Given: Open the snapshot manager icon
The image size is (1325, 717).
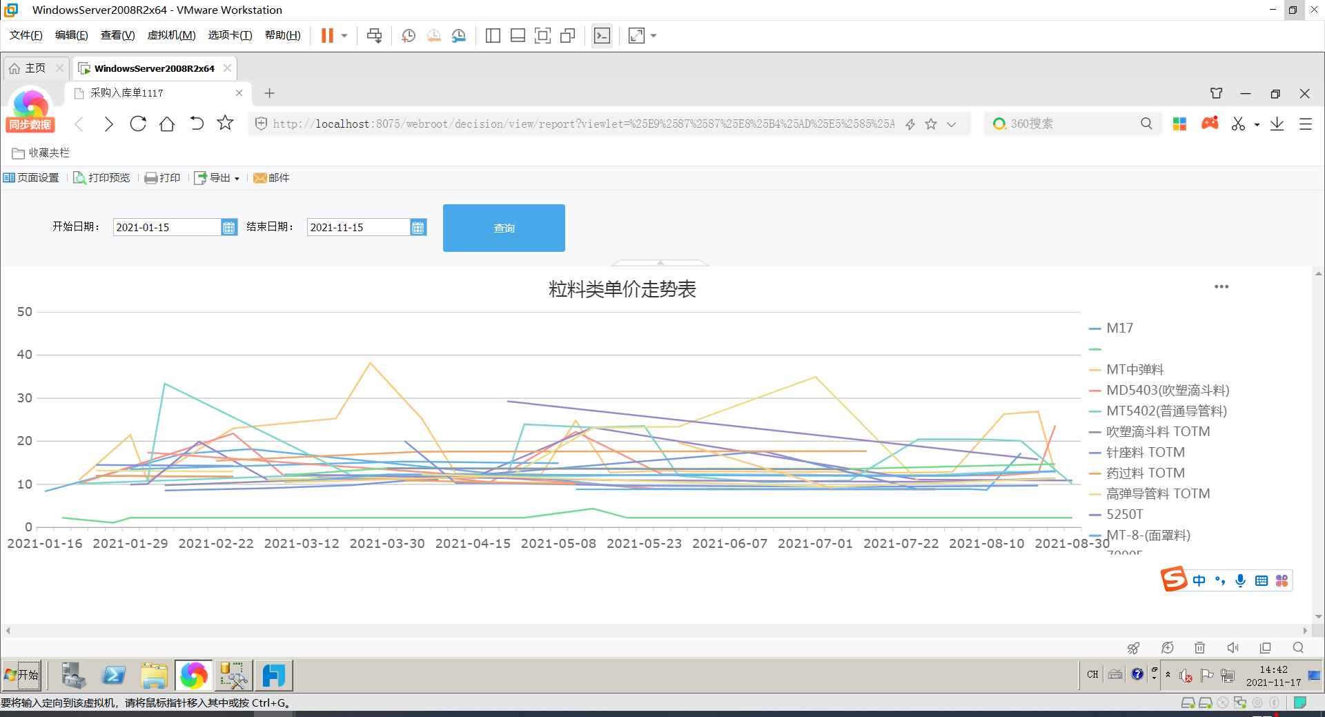Looking at the screenshot, I should click(x=459, y=35).
